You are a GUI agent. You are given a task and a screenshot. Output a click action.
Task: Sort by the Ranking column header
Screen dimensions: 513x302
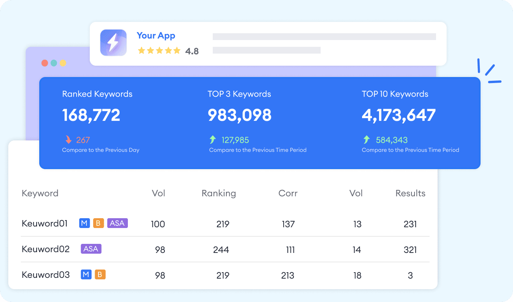(219, 193)
